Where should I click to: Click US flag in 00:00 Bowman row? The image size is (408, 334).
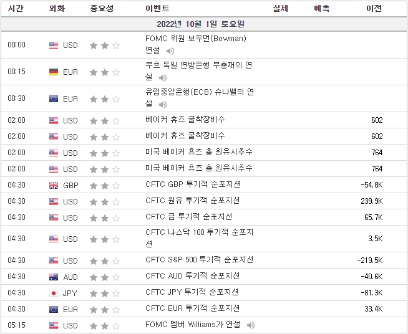[x=54, y=45]
